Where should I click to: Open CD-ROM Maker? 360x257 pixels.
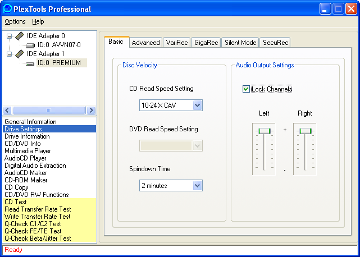click(49, 180)
